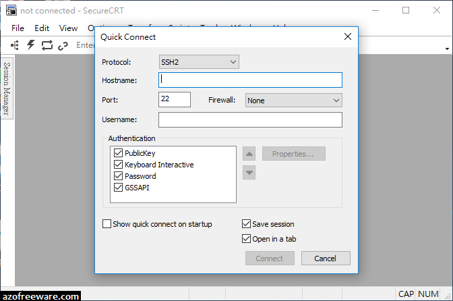453x301 pixels.
Task: Open the Session Manager side tab
Action: tap(7, 89)
